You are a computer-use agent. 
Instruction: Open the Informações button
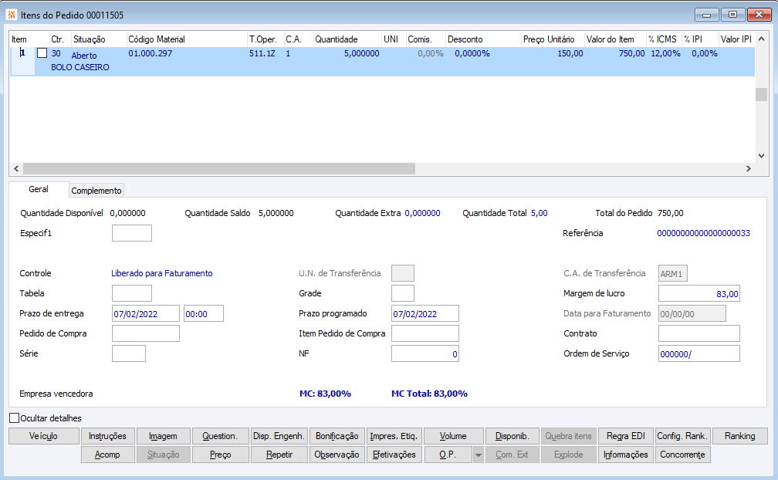(626, 455)
